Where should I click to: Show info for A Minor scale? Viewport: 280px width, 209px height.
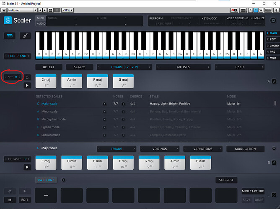click(x=123, y=112)
